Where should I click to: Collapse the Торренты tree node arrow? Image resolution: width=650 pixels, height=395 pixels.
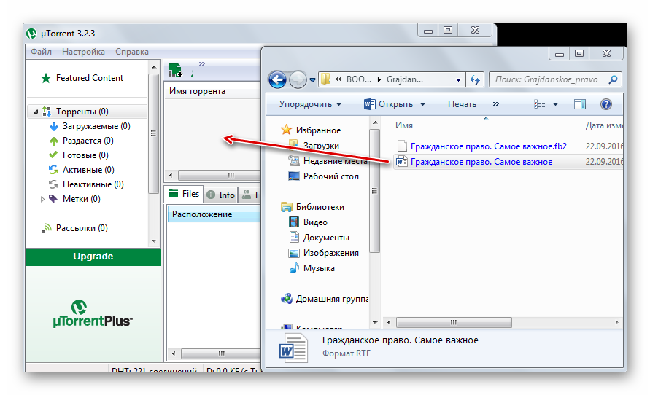tap(36, 112)
